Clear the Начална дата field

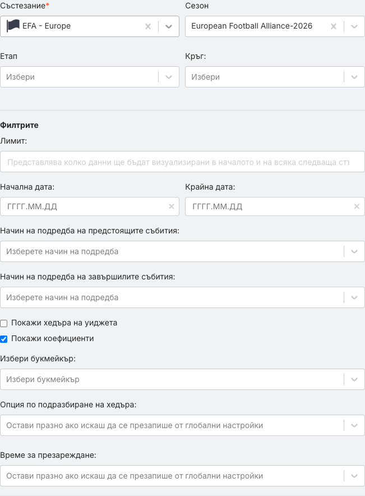coord(171,206)
